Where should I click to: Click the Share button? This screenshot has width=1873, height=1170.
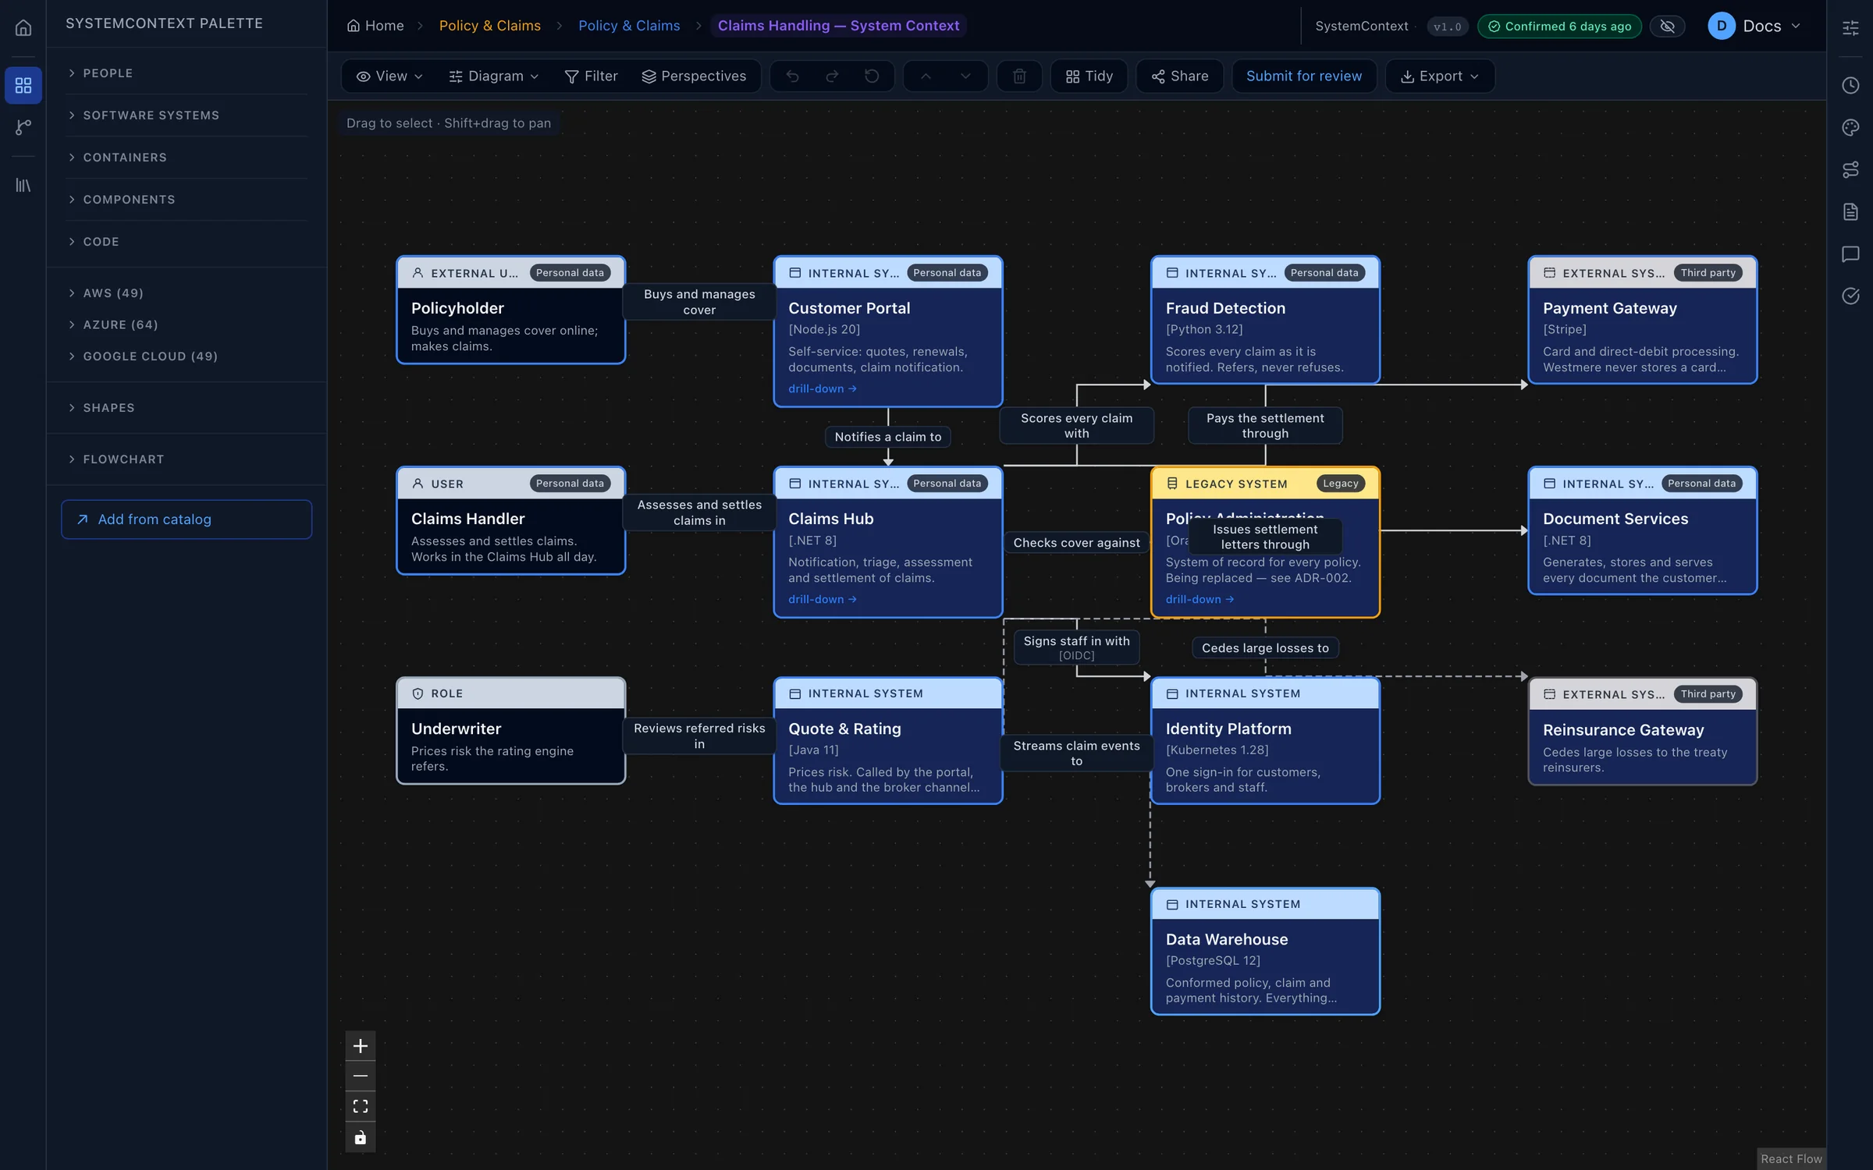(1180, 76)
